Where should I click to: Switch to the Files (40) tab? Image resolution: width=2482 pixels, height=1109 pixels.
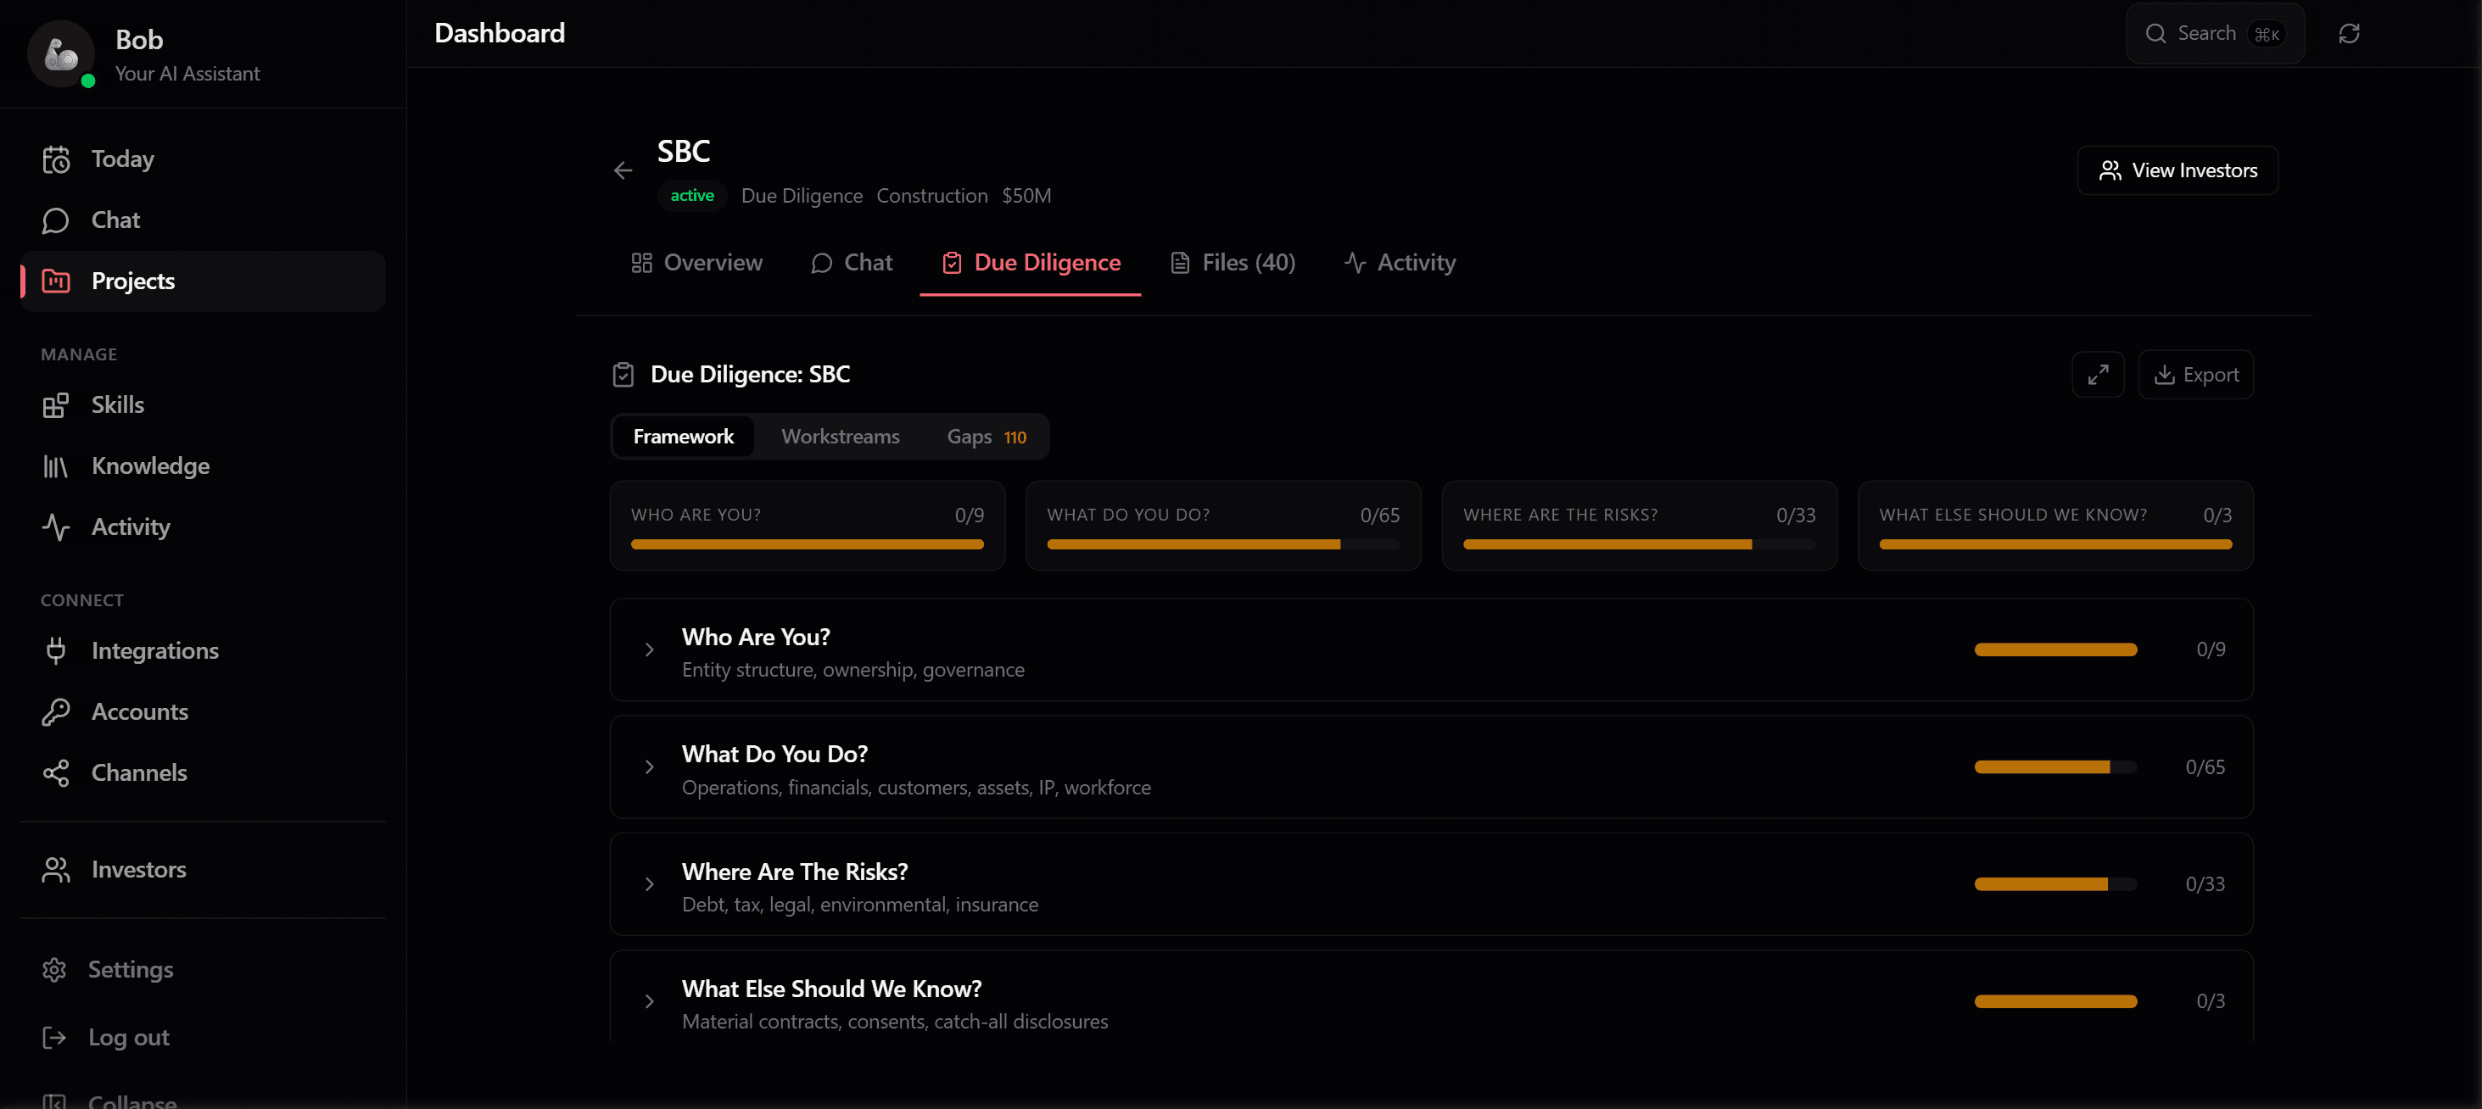pyautogui.click(x=1233, y=262)
